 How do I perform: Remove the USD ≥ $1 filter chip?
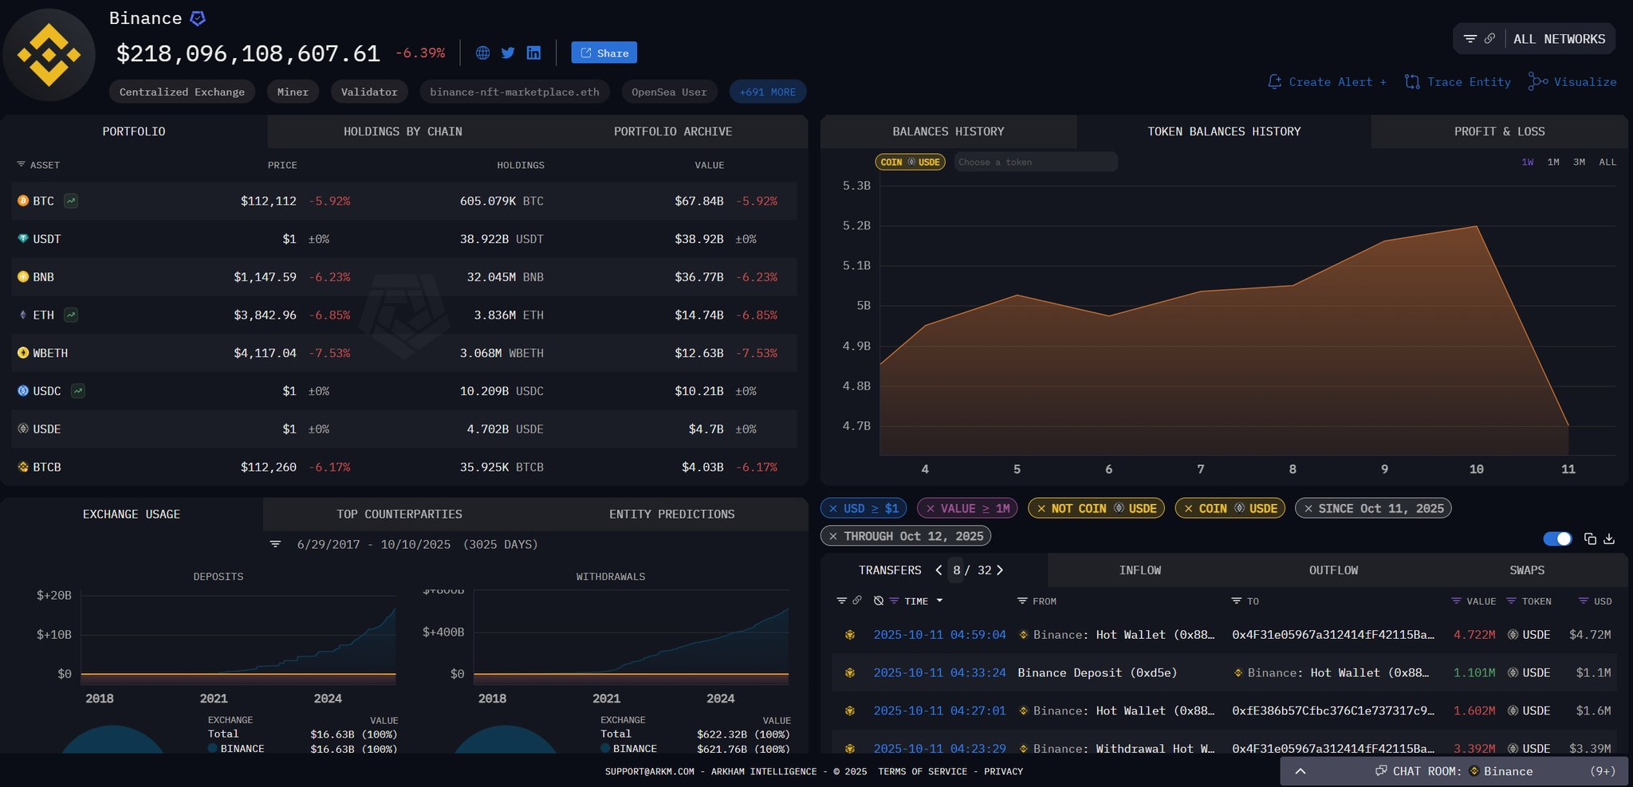click(x=833, y=509)
